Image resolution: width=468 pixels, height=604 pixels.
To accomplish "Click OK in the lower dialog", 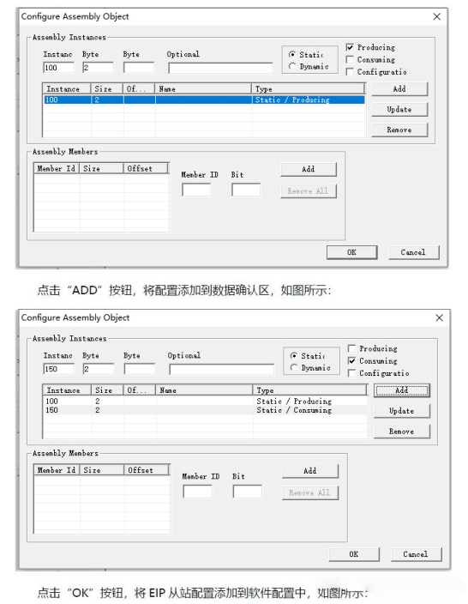I will point(354,554).
